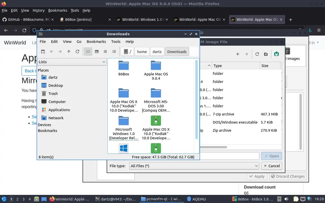325x203 pixels.
Task: Sort by Type column in file dialog
Action: pyautogui.click(x=236, y=65)
